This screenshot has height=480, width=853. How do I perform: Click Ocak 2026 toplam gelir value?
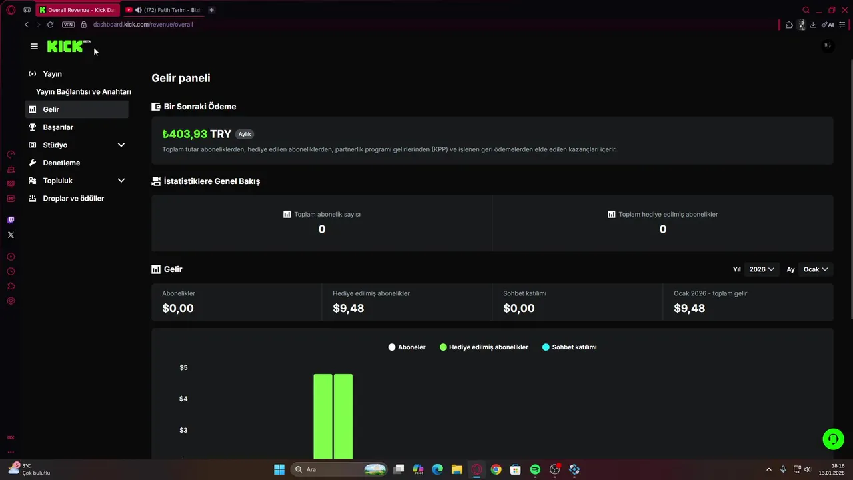[689, 308]
